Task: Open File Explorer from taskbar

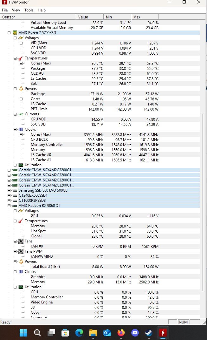Action: click(93, 333)
